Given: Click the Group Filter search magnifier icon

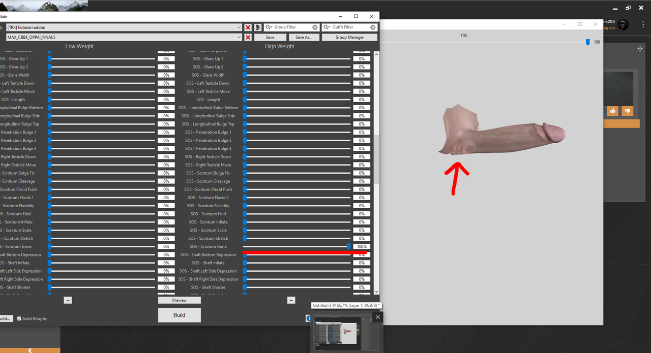Looking at the screenshot, I should (x=270, y=27).
